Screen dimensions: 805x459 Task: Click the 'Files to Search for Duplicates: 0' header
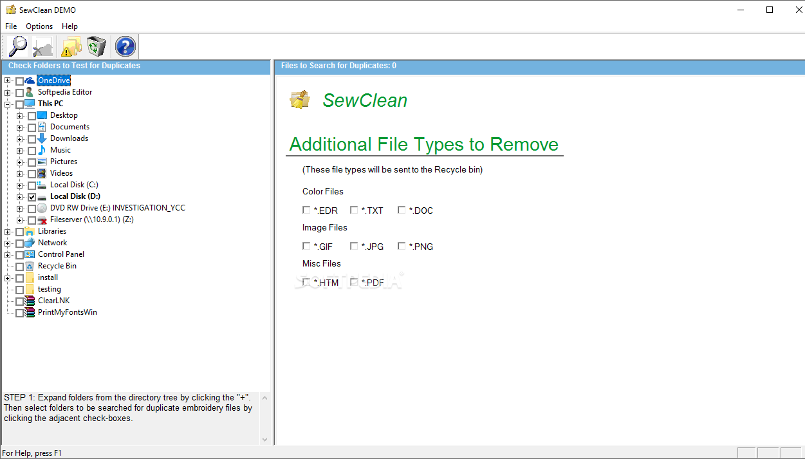338,66
